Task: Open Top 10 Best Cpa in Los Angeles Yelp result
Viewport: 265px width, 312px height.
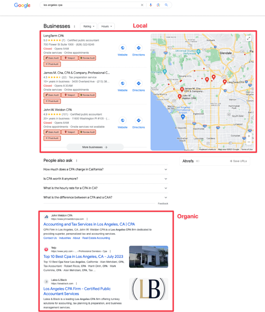Action: pyautogui.click(x=83, y=256)
